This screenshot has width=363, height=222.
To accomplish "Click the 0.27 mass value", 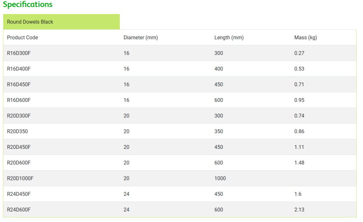I will pos(299,53).
